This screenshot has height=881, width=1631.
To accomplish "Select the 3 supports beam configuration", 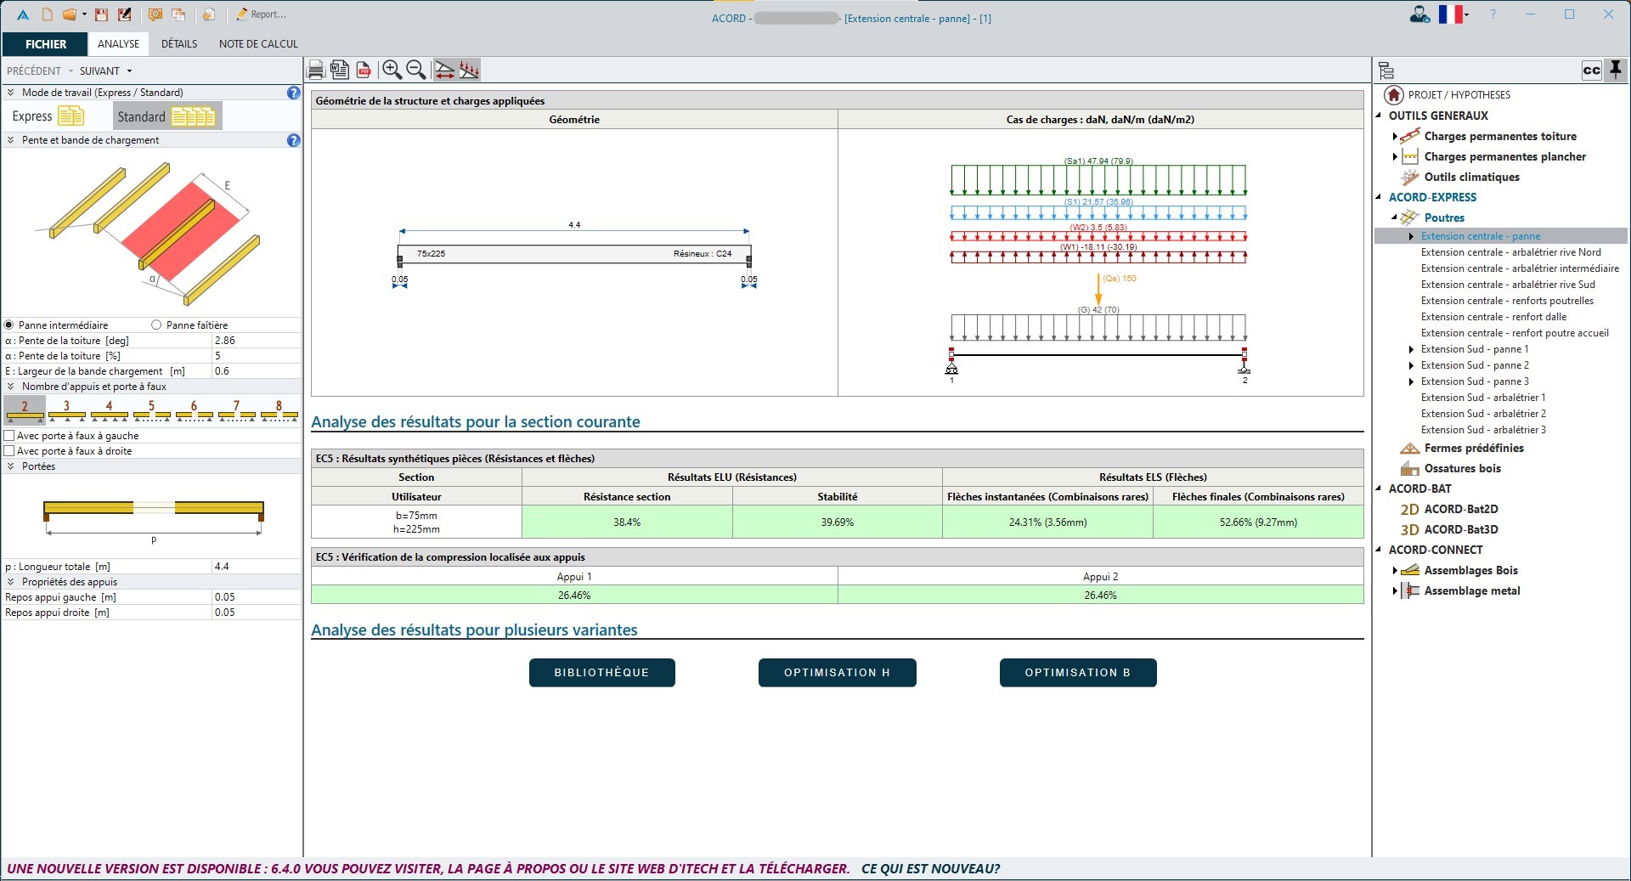I will (67, 409).
